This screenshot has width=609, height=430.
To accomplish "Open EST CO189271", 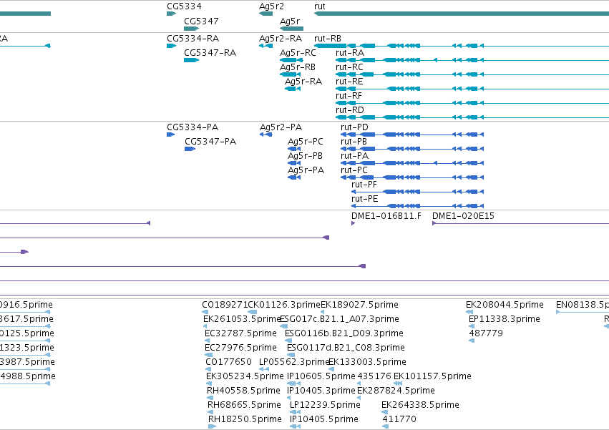I will pyautogui.click(x=205, y=312).
